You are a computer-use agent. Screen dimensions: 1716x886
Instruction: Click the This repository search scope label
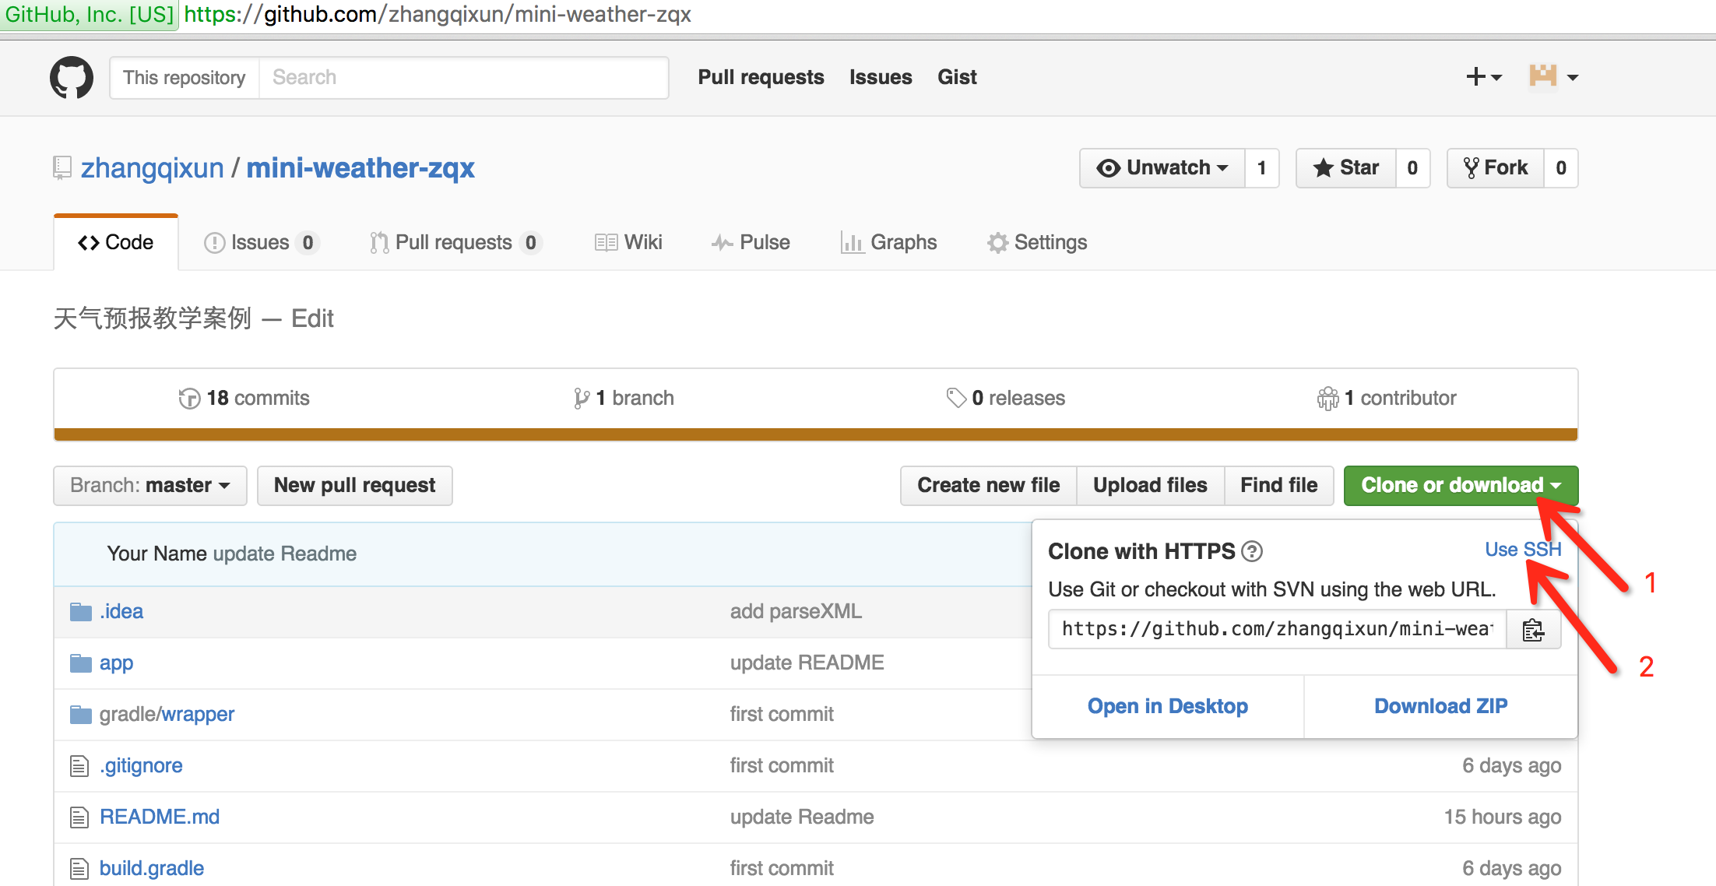(x=185, y=77)
